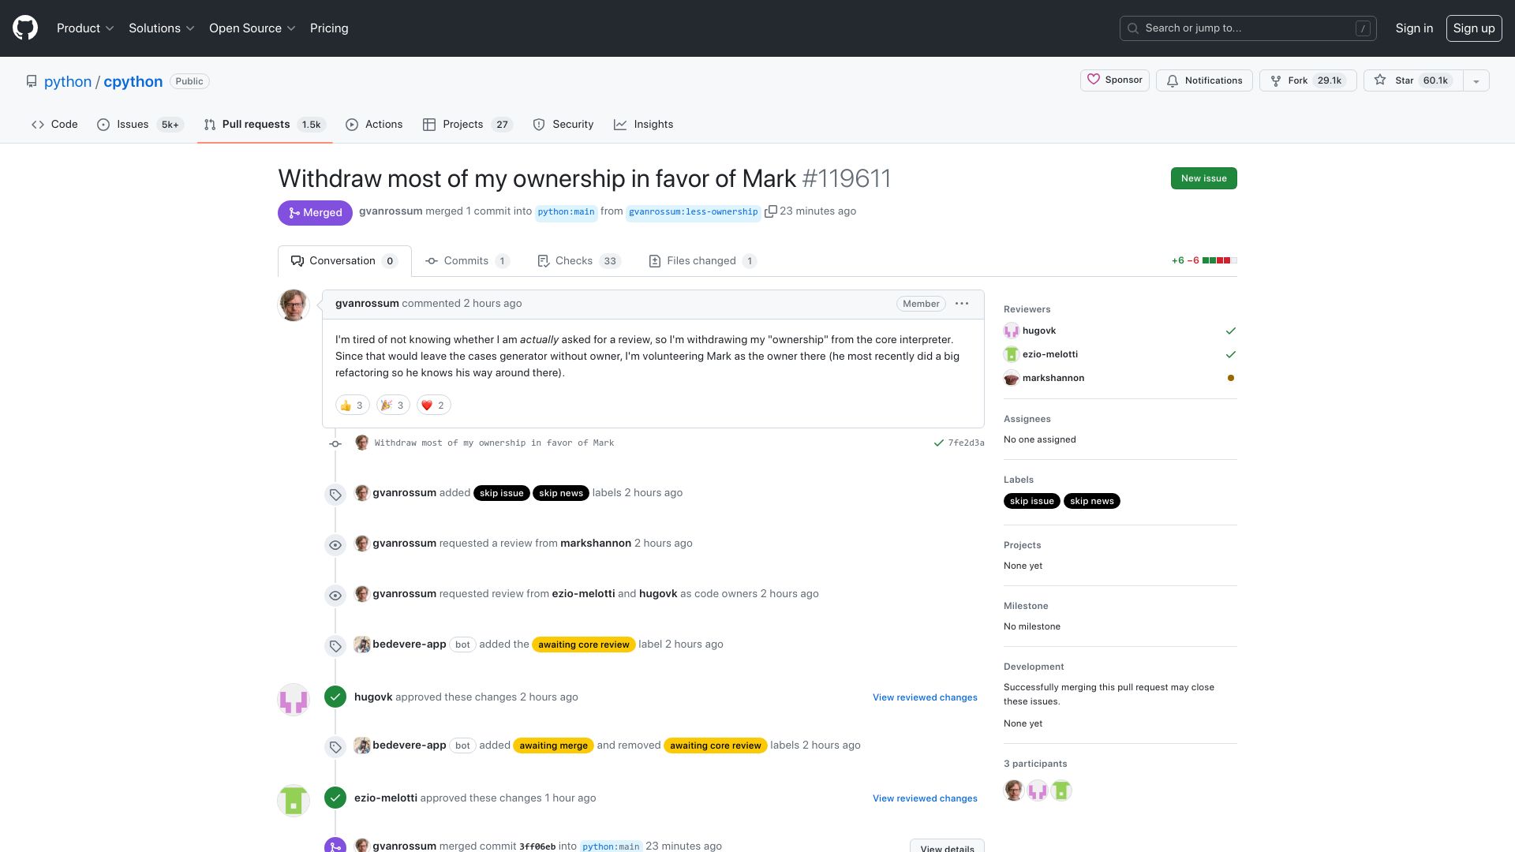Image resolution: width=1515 pixels, height=852 pixels.
Task: Open the Issues repository tab
Action: click(140, 125)
